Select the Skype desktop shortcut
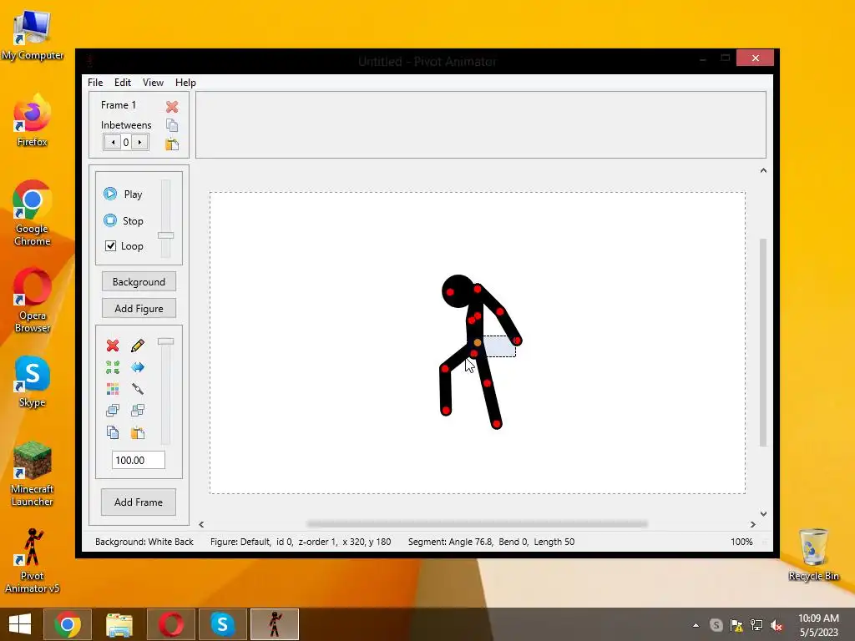The height and width of the screenshot is (641, 855). click(33, 381)
